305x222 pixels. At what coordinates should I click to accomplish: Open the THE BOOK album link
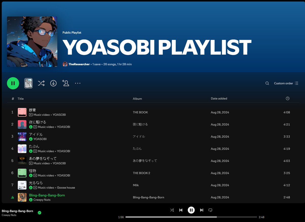(x=140, y=112)
